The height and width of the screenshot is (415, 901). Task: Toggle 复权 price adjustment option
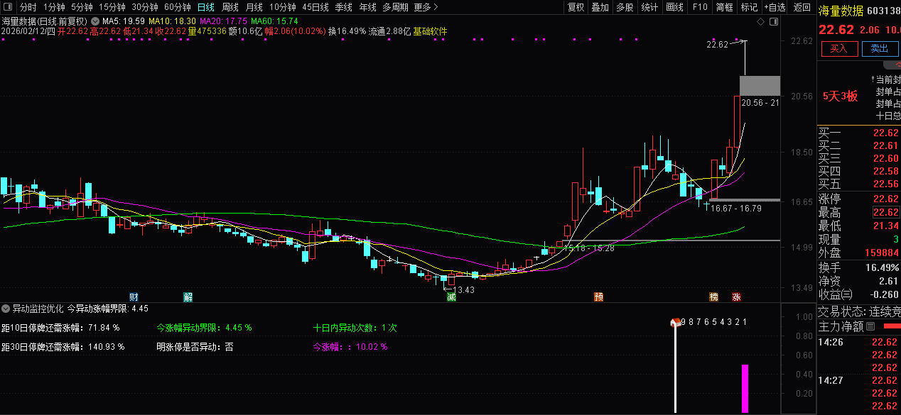[x=576, y=7]
